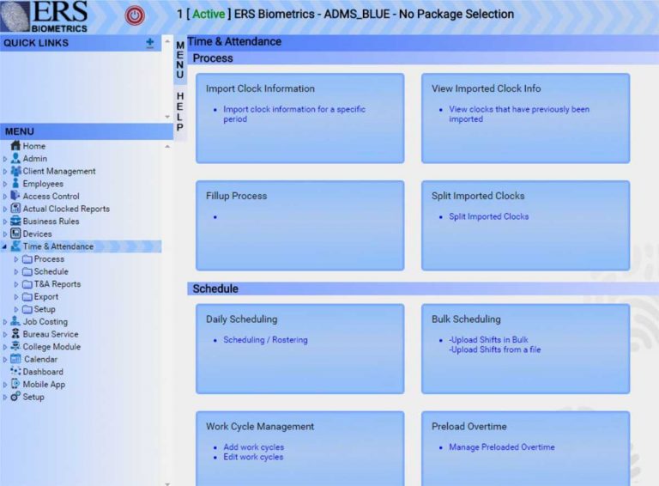Click the Actual Clocked Reports icon
The image size is (659, 486).
tap(15, 209)
